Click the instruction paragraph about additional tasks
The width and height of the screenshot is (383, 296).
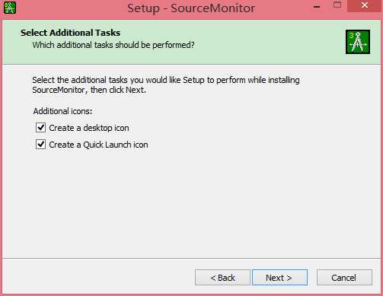click(166, 85)
